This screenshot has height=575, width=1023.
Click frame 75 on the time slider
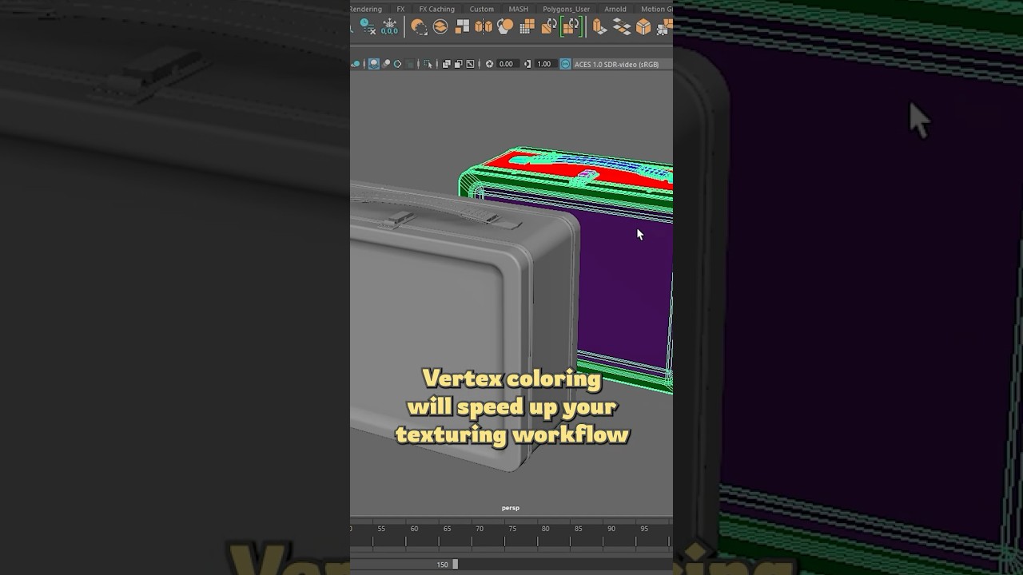pos(512,529)
